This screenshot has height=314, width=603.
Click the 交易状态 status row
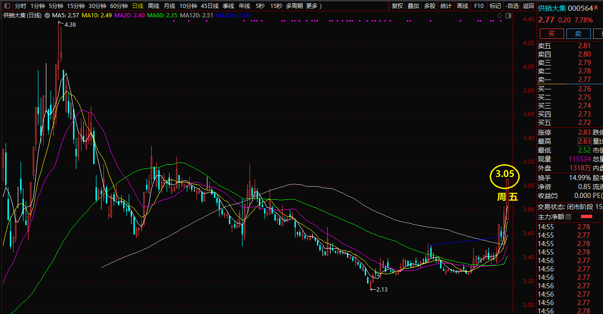click(x=570, y=206)
